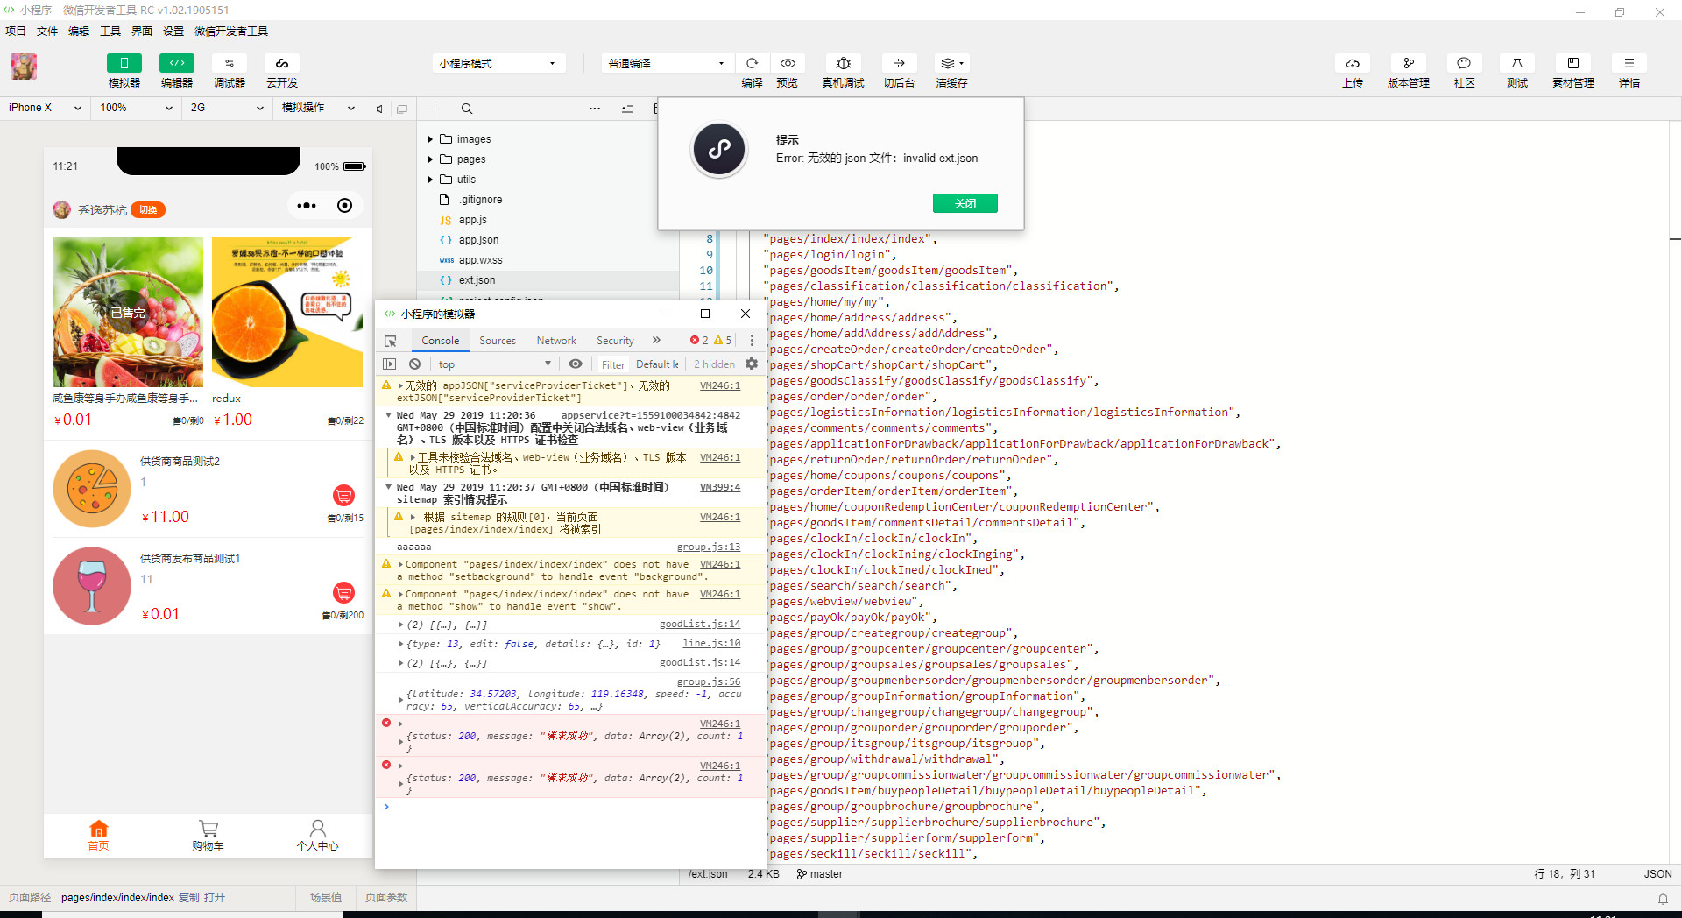The width and height of the screenshot is (1682, 918).
Task: Open the preview eye icon
Action: 788,63
